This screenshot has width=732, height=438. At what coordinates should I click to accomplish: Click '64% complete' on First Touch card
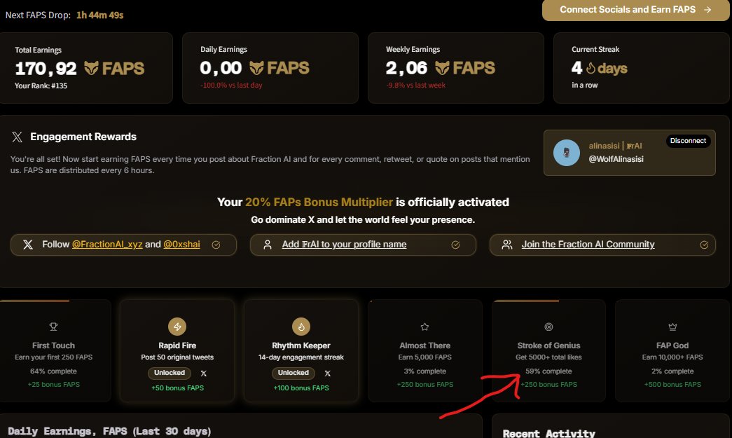(x=53, y=371)
